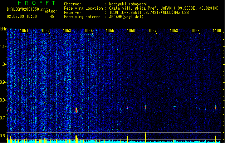Click the 'Receiver' field label
The image size is (225, 143).
[x=73, y=13]
